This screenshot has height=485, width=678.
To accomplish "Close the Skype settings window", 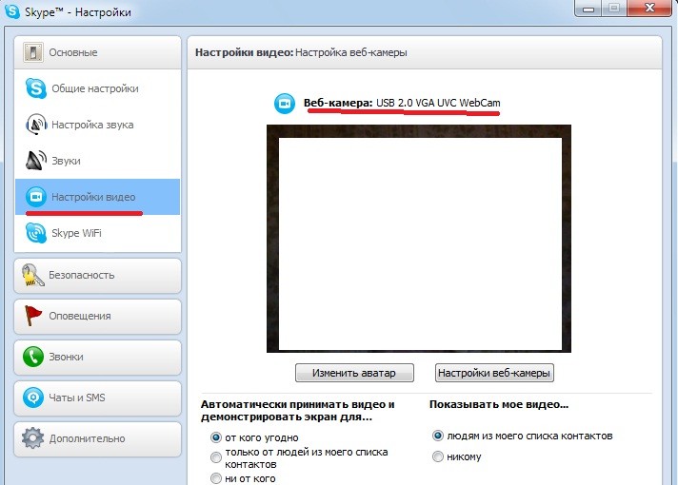I will coord(649,9).
